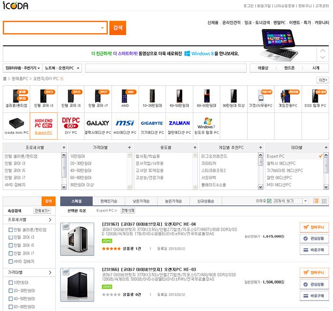
Task: Expand the 프로세서별 filter panel plus
Action: pyautogui.click(x=64, y=147)
